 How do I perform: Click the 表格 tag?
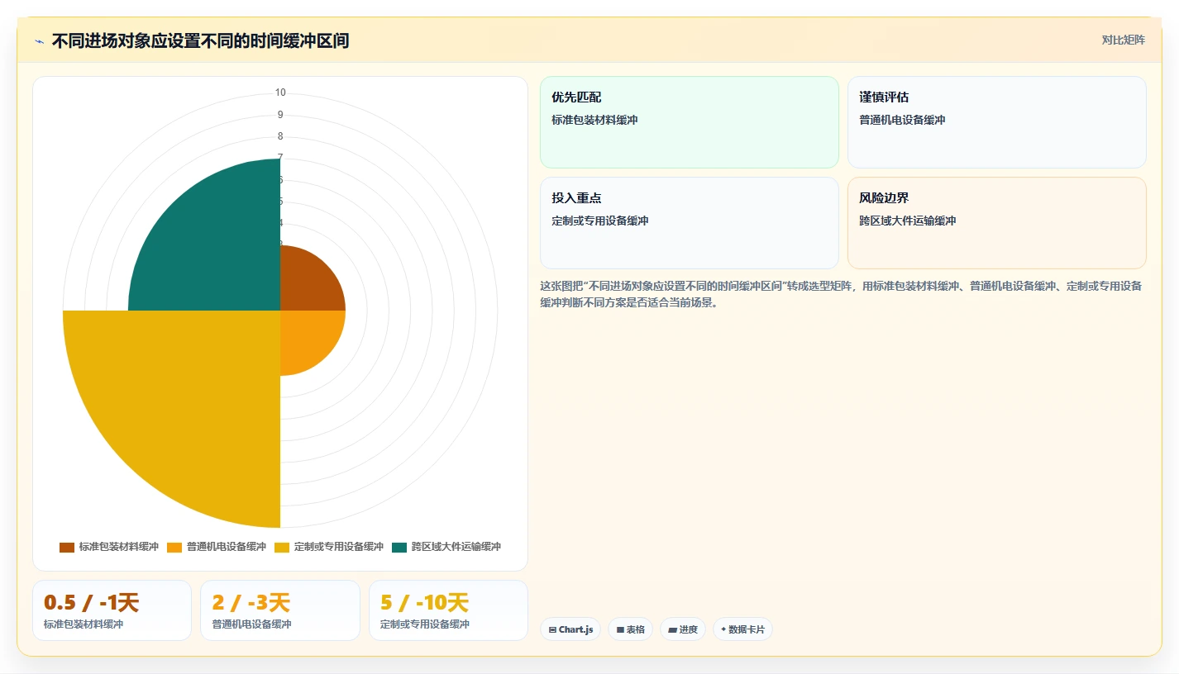[x=630, y=629]
